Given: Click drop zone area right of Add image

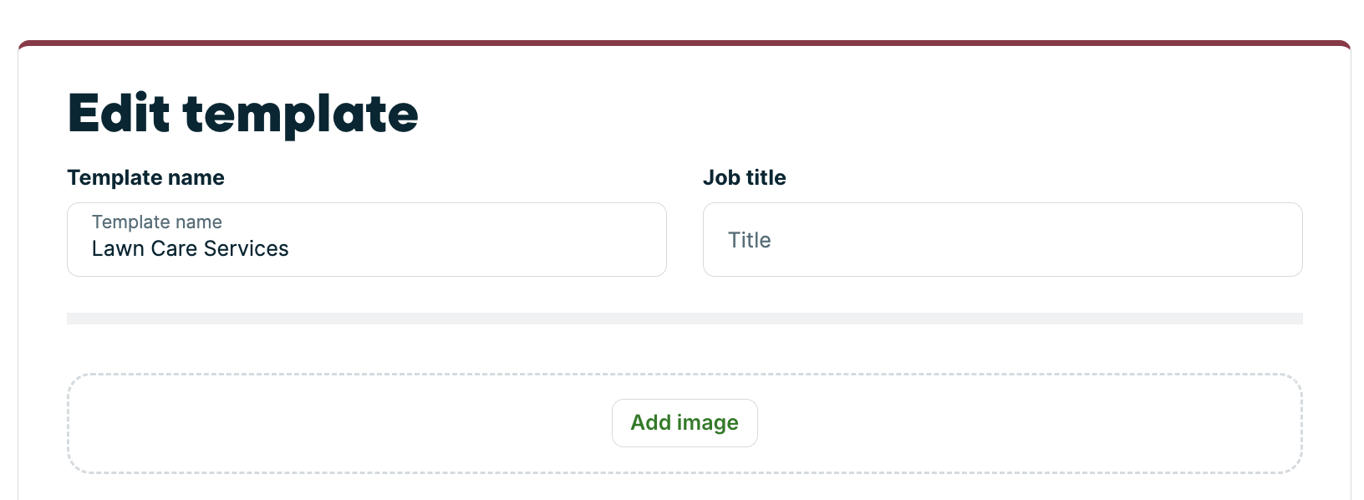Looking at the screenshot, I should pos(1028,423).
